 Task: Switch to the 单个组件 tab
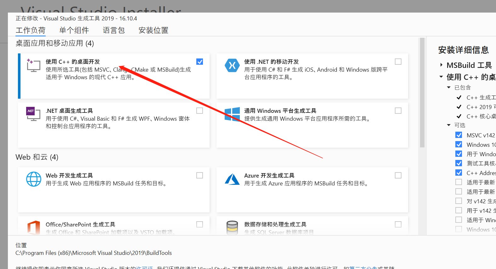click(x=74, y=30)
